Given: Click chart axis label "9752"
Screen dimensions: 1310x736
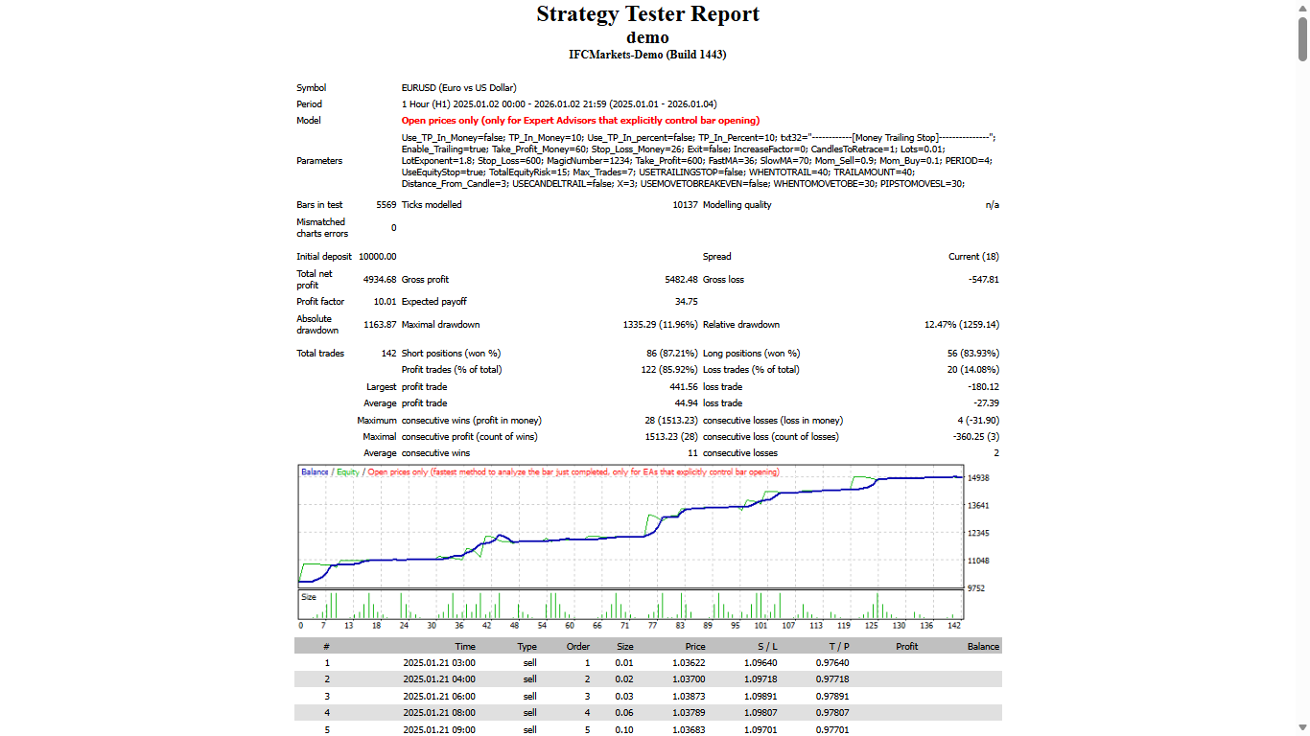Looking at the screenshot, I should (x=976, y=588).
